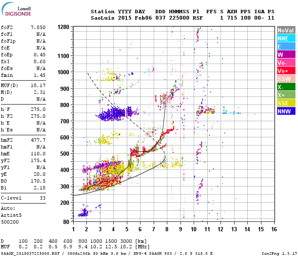Click the 8 MHz frequency axis label
The width and height of the screenshot is (298, 256).
pos(167,229)
